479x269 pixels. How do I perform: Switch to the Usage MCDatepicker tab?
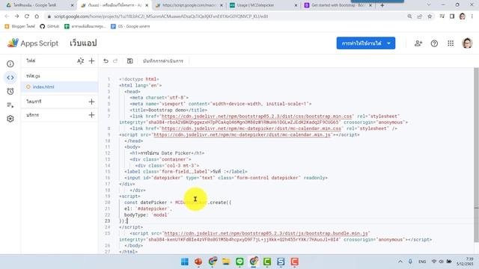[x=263, y=5]
